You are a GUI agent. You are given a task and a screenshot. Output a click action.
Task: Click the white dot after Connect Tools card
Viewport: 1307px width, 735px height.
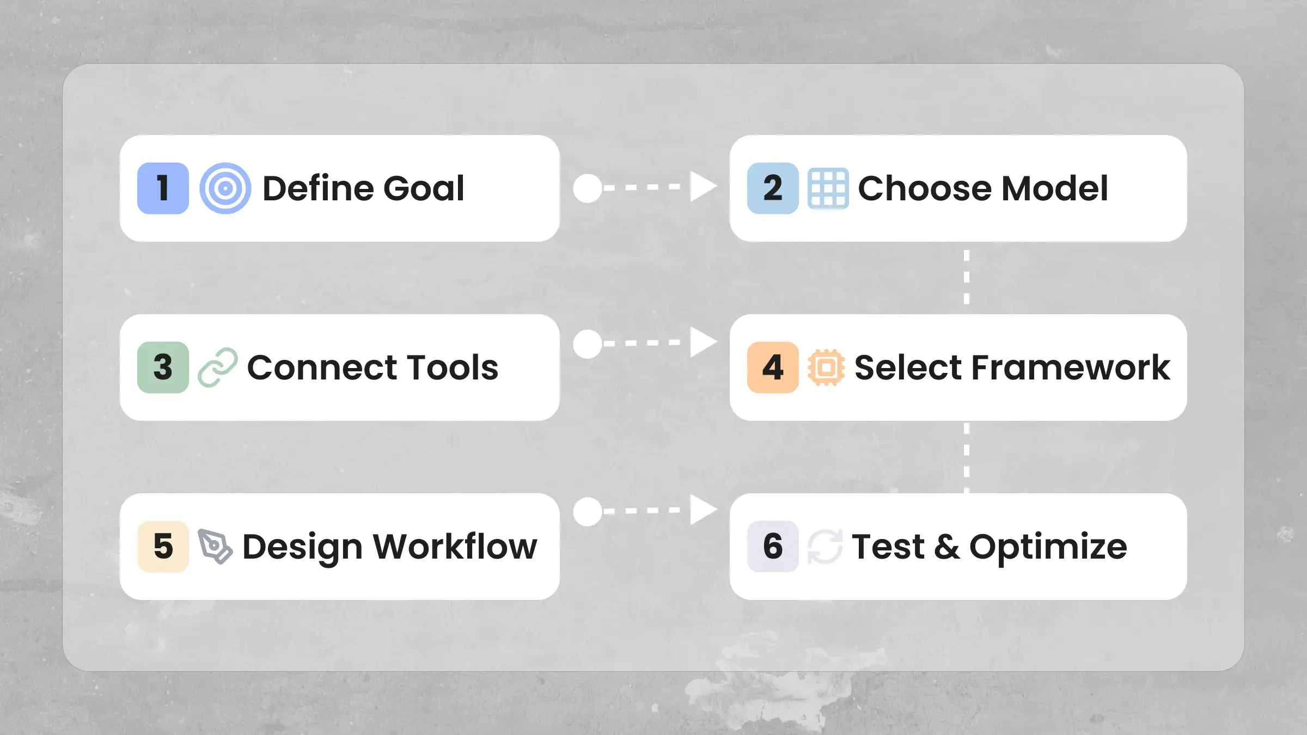588,344
